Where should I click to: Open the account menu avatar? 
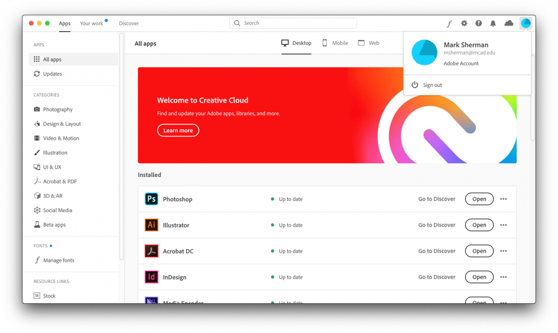(x=525, y=22)
